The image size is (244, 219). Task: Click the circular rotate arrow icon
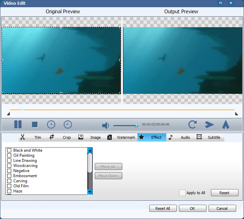click(193, 124)
